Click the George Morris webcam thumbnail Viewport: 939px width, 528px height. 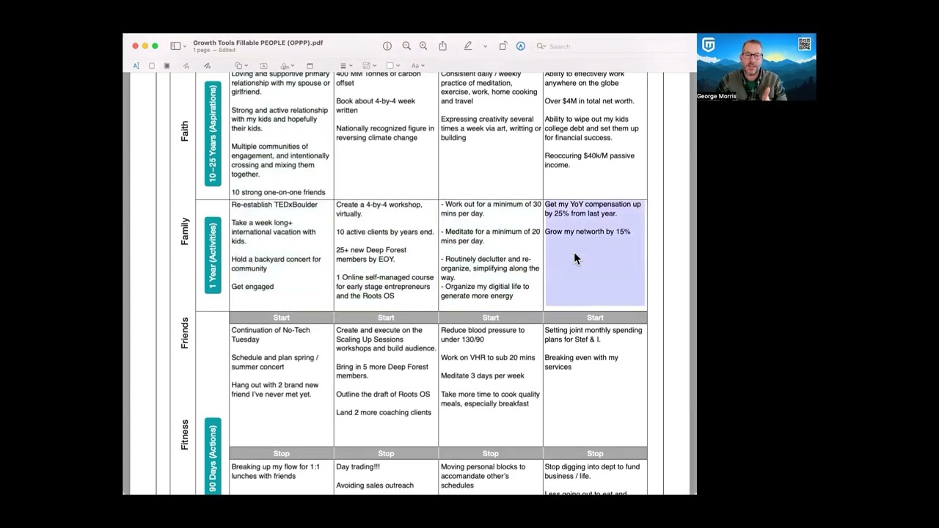[756, 67]
